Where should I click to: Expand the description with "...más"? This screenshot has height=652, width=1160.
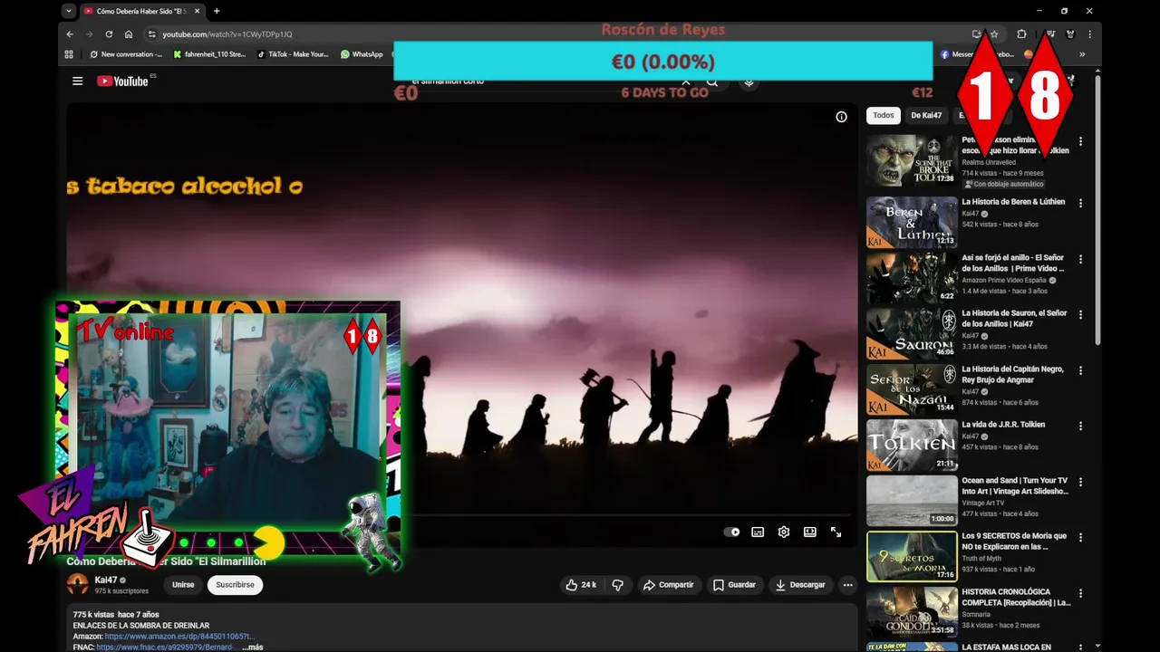tap(253, 647)
